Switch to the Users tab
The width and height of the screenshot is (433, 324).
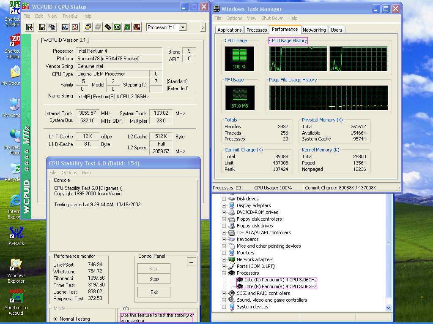coord(336,30)
